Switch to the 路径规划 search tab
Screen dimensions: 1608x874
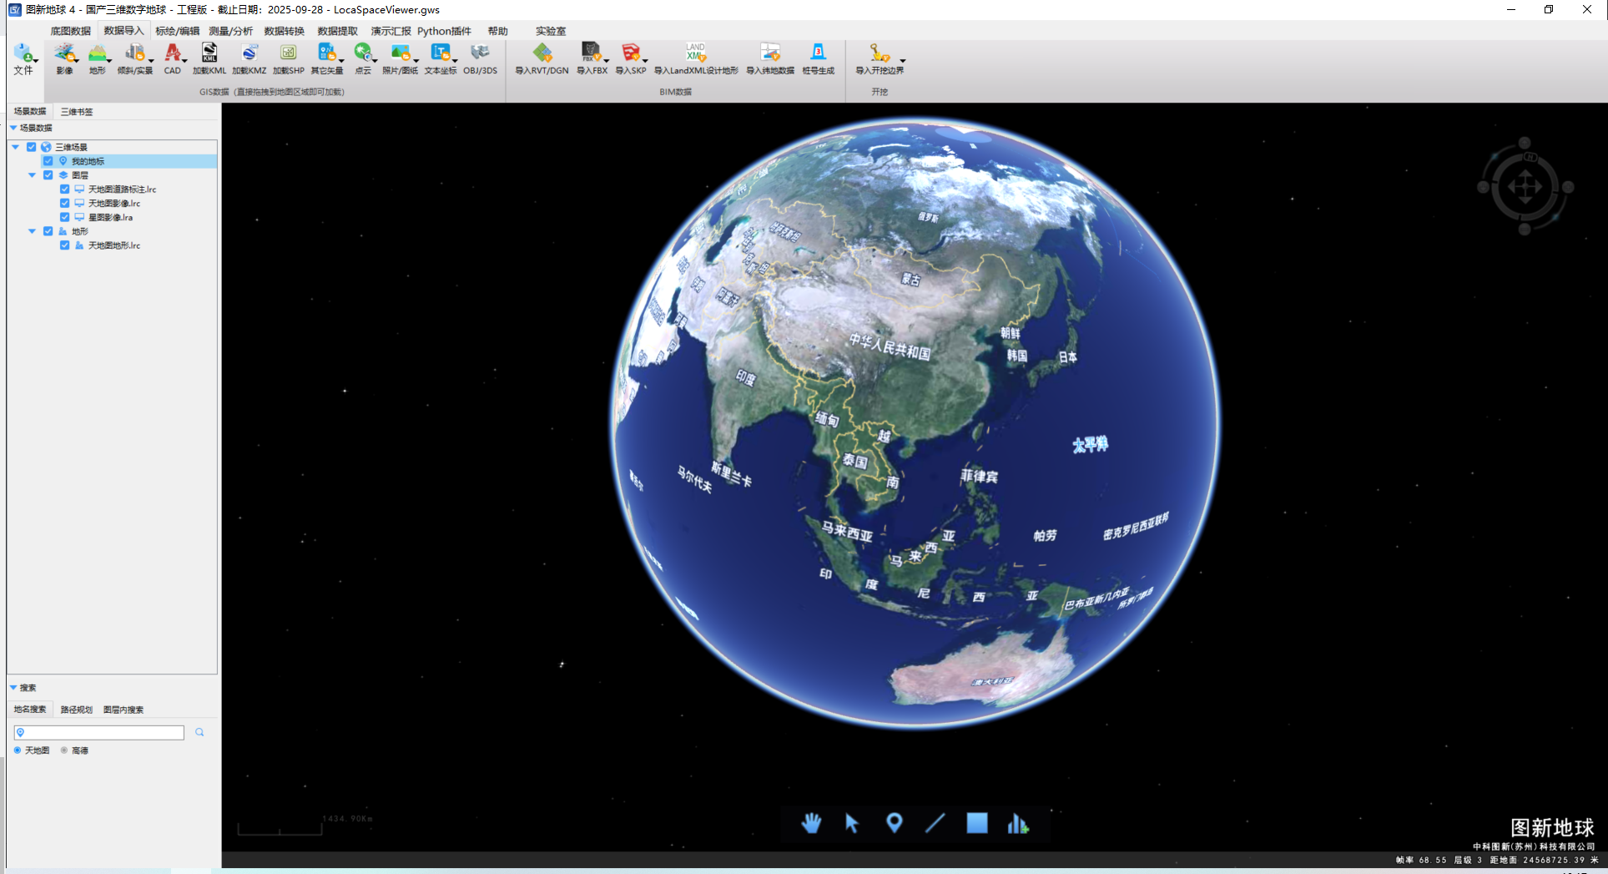point(77,710)
